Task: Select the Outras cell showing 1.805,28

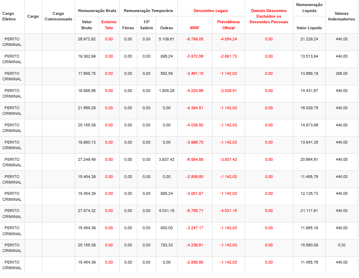Action: coord(166,91)
